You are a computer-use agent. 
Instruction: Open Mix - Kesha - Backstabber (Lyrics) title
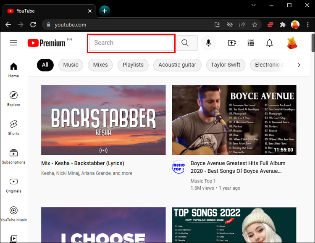[83, 164]
